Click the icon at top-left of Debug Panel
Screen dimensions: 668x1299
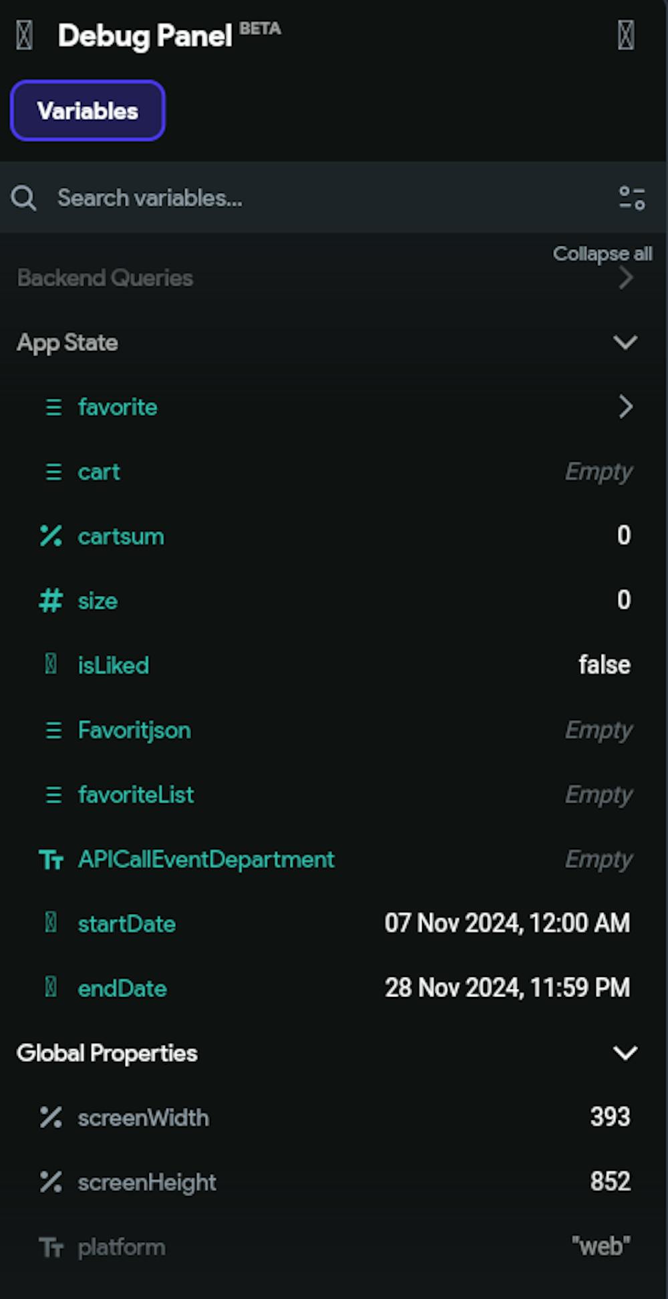(x=25, y=35)
